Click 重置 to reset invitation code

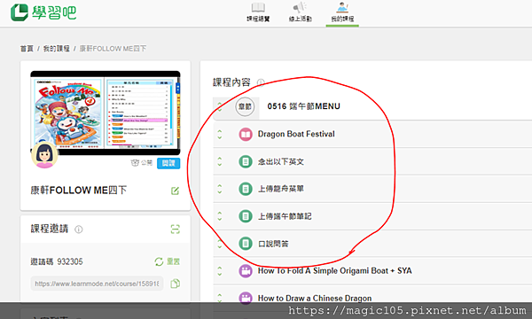pos(168,261)
